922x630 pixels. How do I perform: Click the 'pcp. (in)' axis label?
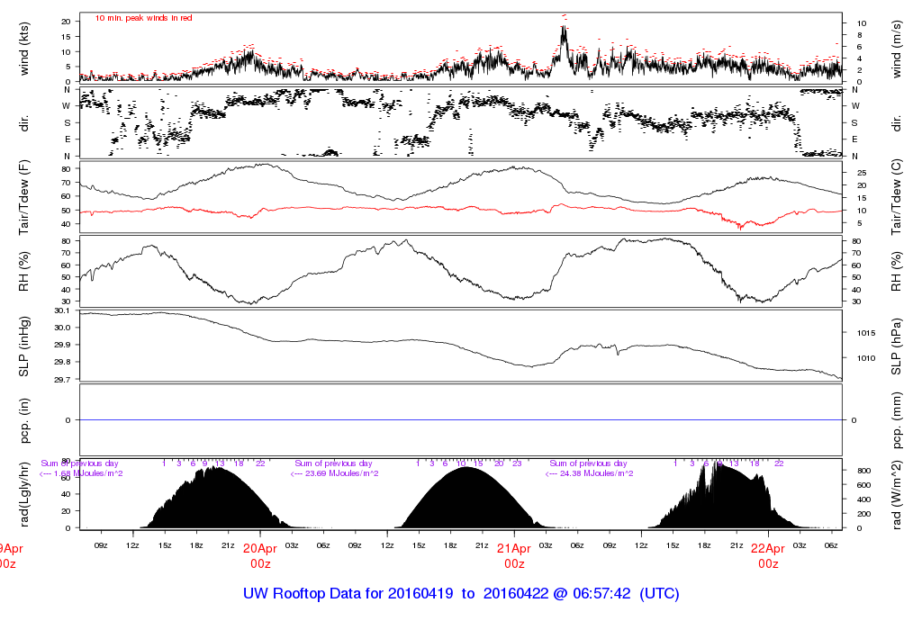pos(24,420)
